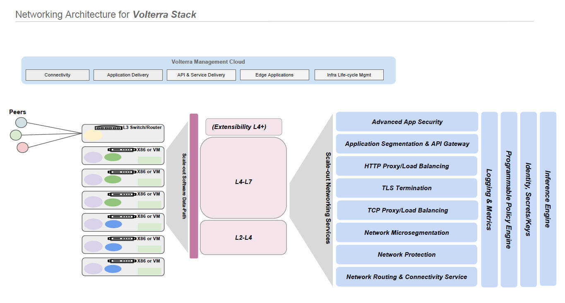The image size is (565, 303).
Task: Click the L3 Switch/Router label
Action: (142, 127)
